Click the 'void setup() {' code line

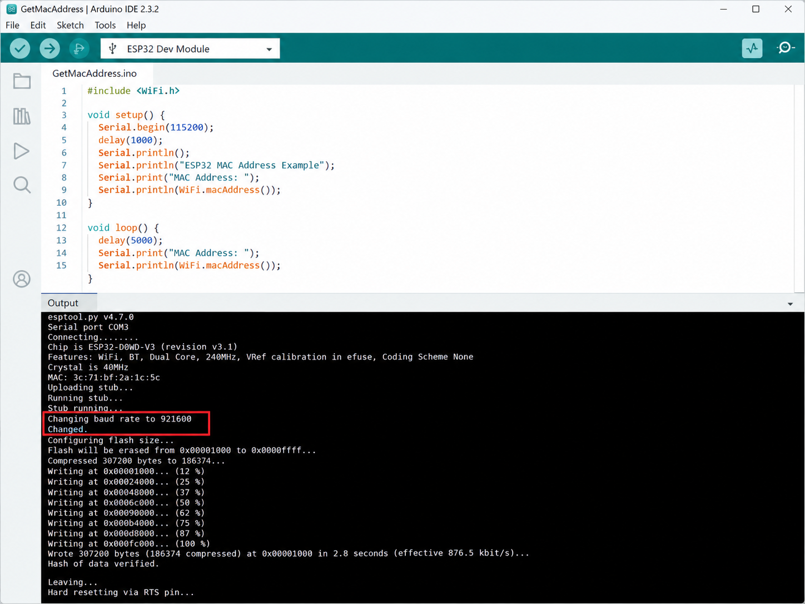point(126,115)
